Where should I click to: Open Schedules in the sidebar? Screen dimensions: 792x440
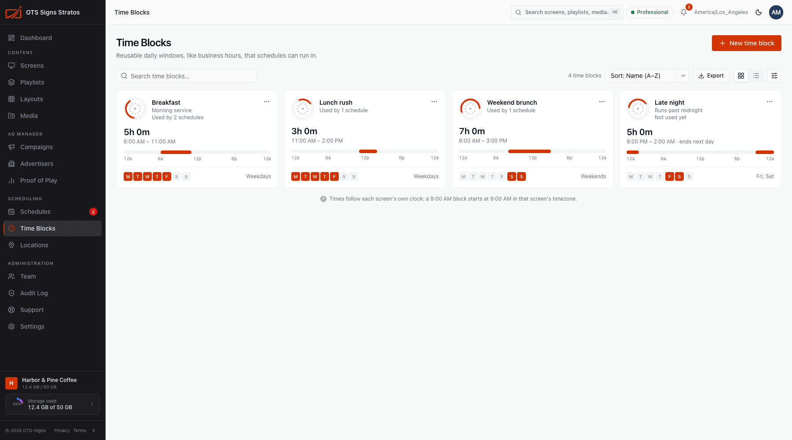click(52, 212)
